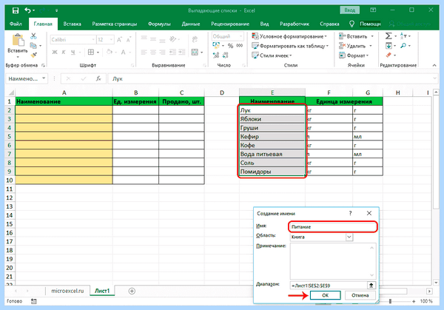444x310 pixels.
Task: Click the vertical scrollbar down arrow
Action: [x=436, y=283]
